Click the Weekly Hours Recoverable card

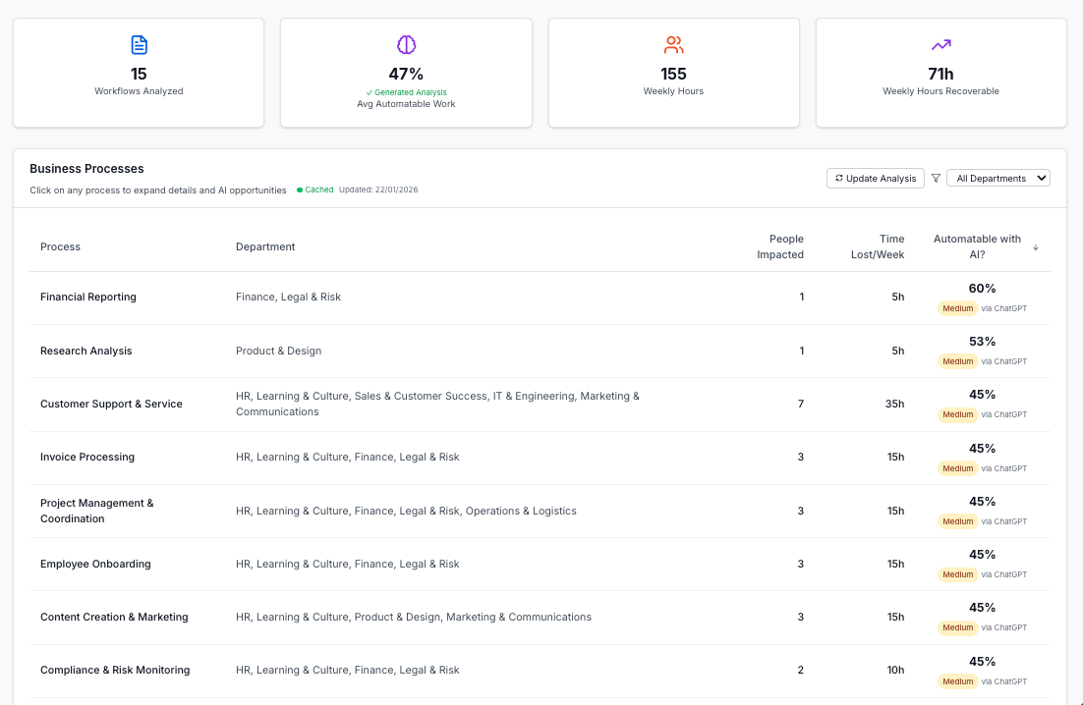pyautogui.click(x=940, y=73)
